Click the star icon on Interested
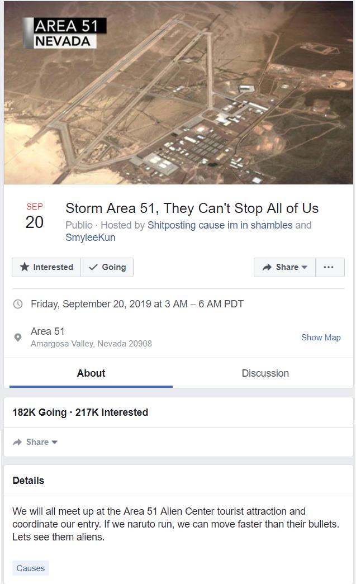This screenshot has height=584, width=356. 25,267
